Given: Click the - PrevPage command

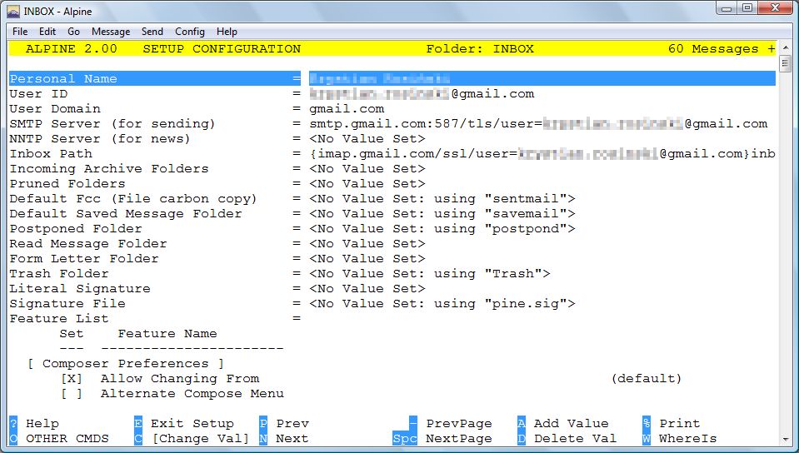Looking at the screenshot, I should 451,424.
